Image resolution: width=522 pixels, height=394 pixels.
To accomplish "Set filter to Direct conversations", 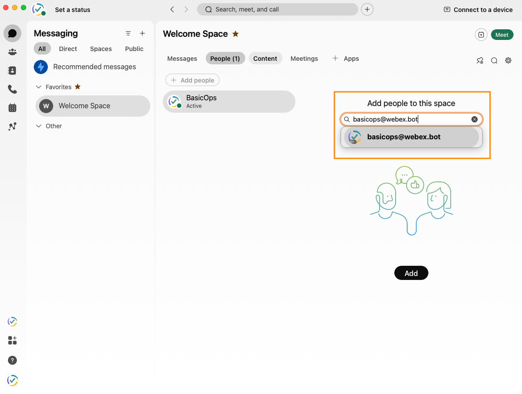I will tap(67, 49).
